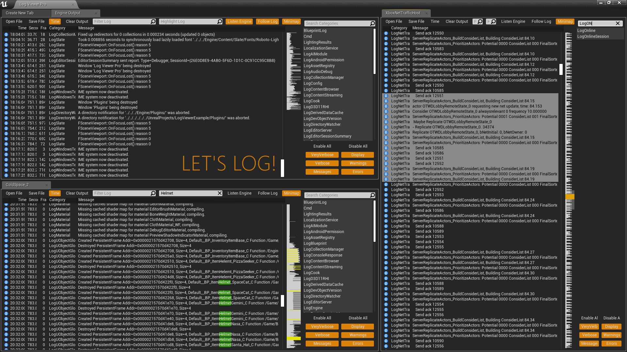The image size is (627, 352).
Task: Click the info icon beside the LogCollectionManager row
Action: (6, 35)
